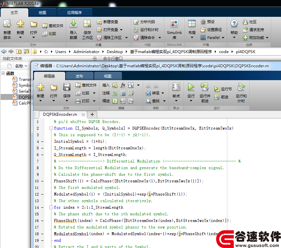Click Save Workspace icon
Screen dimensions: 281x248
(x=87, y=24)
